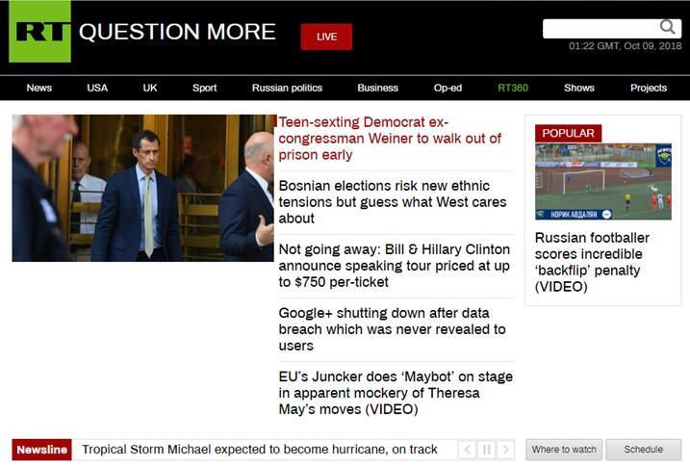The width and height of the screenshot is (690, 466).
Task: Read the Weiner prison early headline
Action: point(390,139)
